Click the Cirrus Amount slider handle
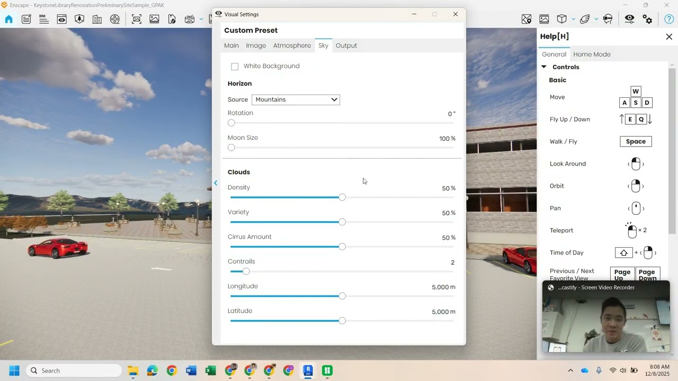Image resolution: width=678 pixels, height=381 pixels. (x=342, y=247)
